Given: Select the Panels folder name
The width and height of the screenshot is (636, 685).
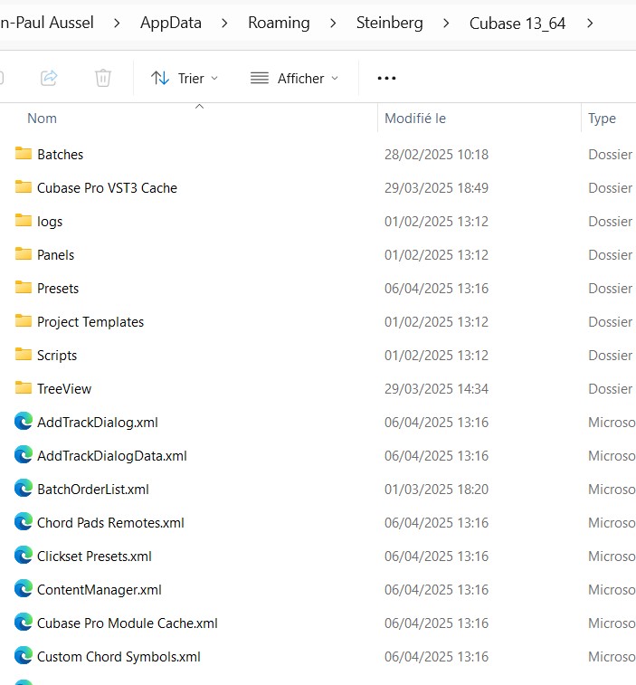Looking at the screenshot, I should click(55, 255).
